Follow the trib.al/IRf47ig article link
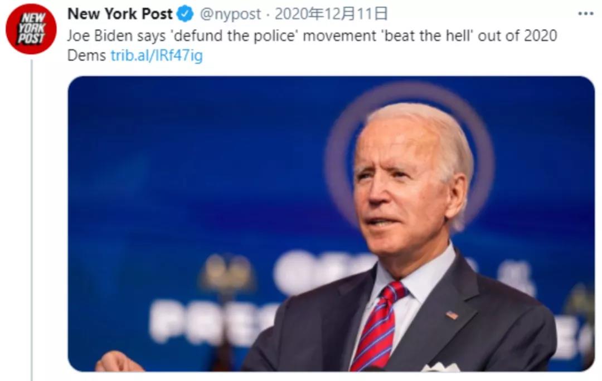 point(157,56)
